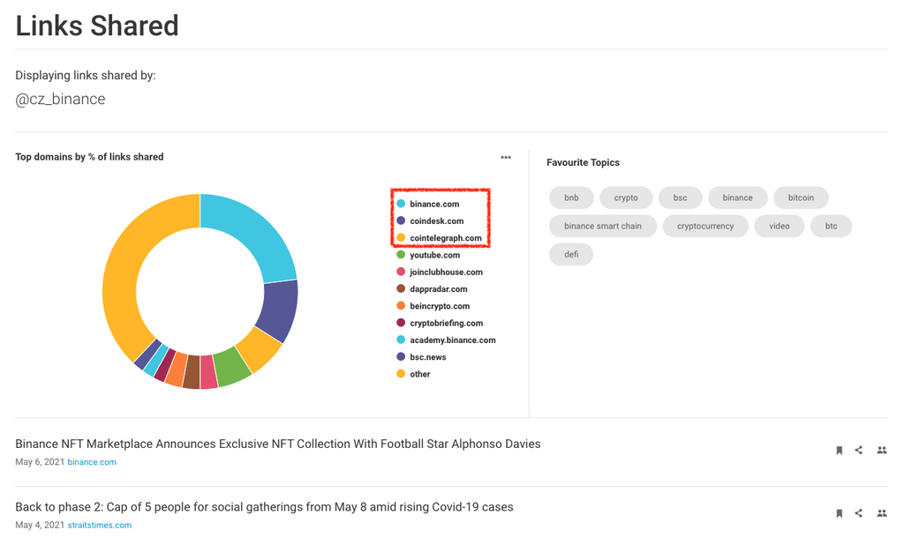Toggle binance.com series in chart legend
This screenshot has width=904, height=545.
[434, 205]
